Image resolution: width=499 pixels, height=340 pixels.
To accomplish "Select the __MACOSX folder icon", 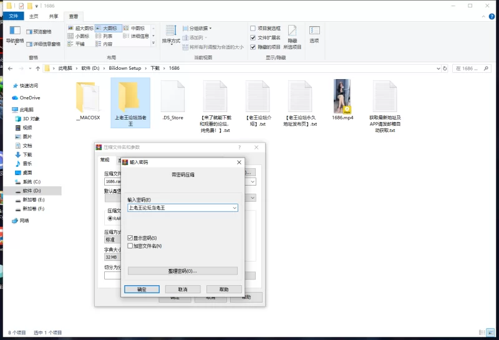I will click(87, 98).
